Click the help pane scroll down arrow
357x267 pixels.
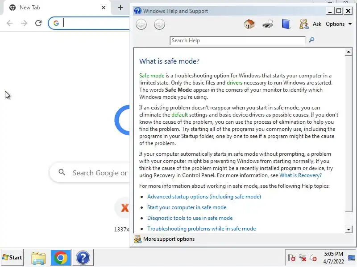pos(349,229)
